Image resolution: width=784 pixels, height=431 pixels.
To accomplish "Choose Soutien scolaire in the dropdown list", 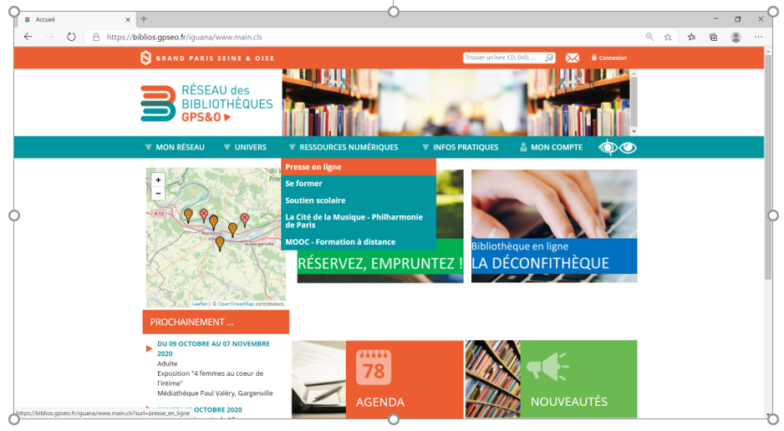I will (x=315, y=200).
